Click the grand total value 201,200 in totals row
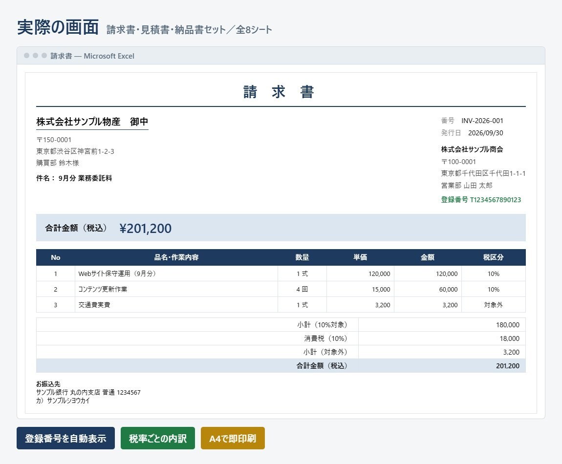562x464 pixels. point(508,366)
